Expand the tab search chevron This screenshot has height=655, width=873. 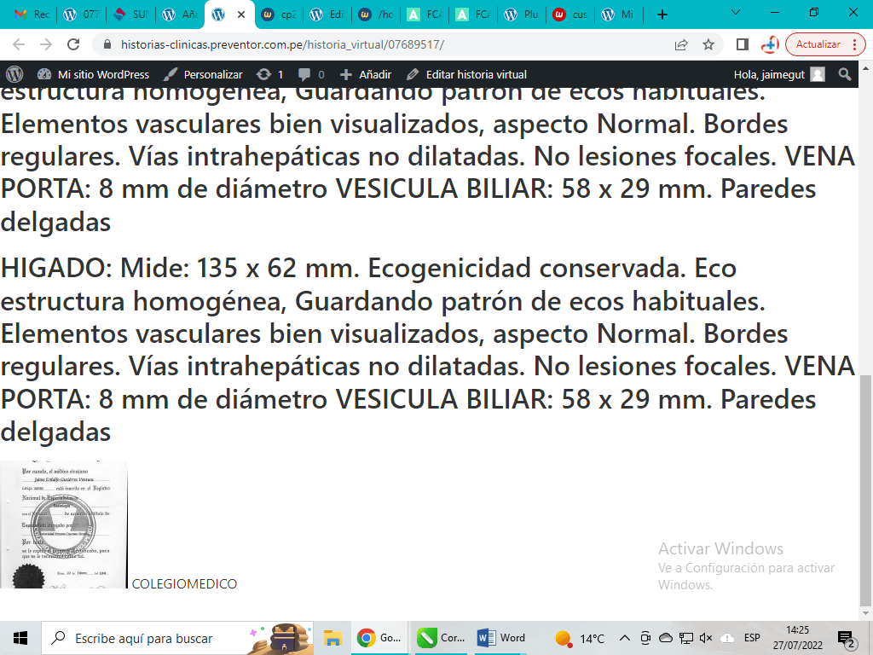pyautogui.click(x=736, y=12)
